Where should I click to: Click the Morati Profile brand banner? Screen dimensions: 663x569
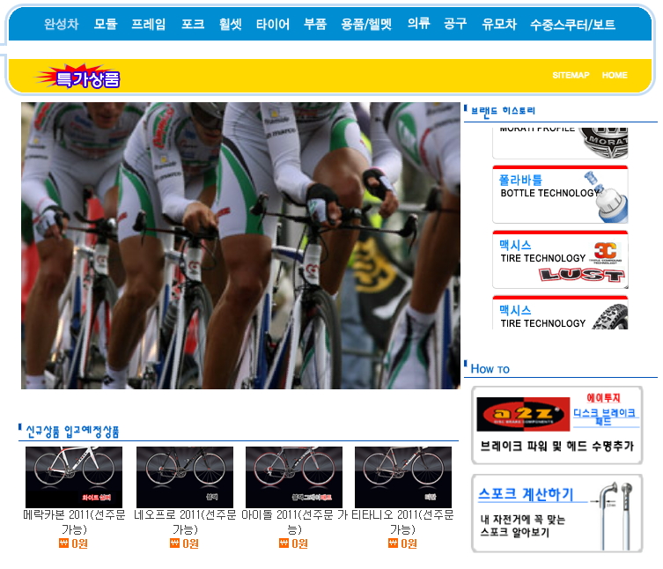pyautogui.click(x=560, y=143)
